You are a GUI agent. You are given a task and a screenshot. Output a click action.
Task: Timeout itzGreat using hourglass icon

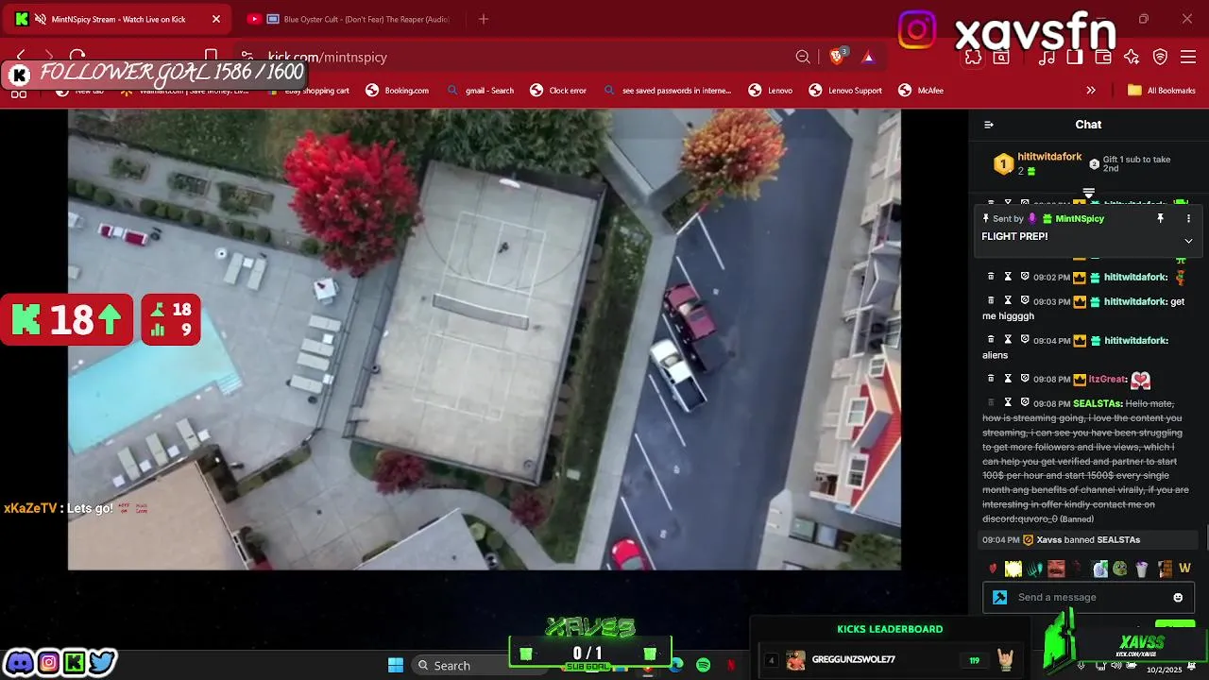click(1008, 379)
